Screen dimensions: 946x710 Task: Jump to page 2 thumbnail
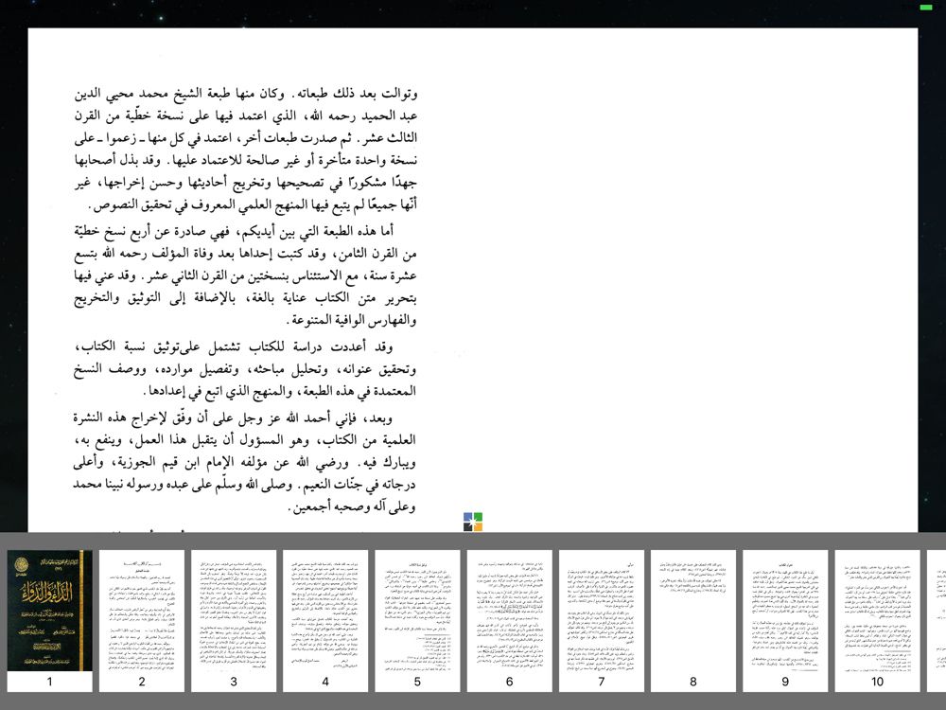(x=142, y=611)
